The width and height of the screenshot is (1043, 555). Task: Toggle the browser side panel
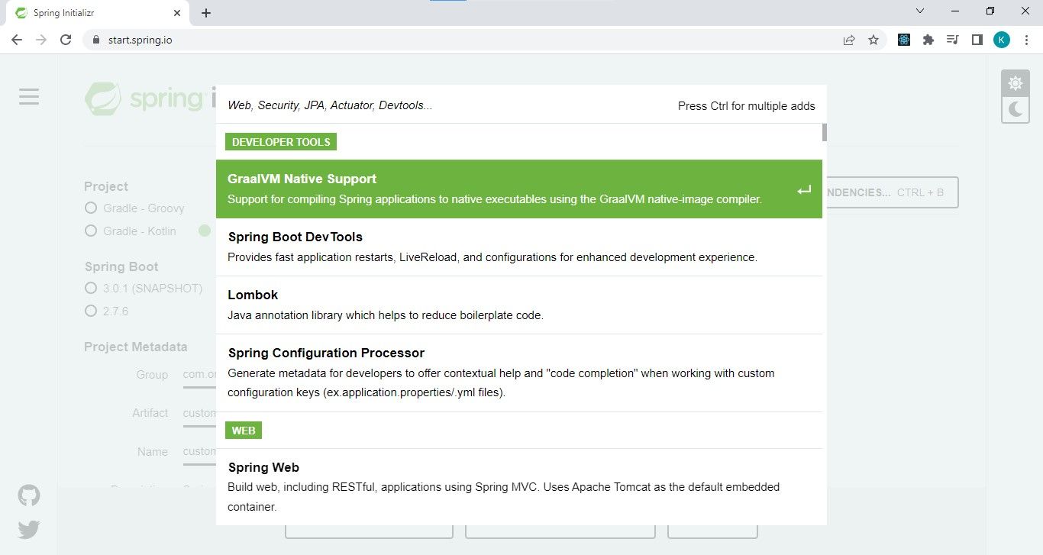(x=977, y=40)
